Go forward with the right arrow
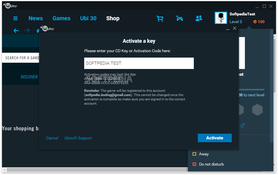 (27, 31)
